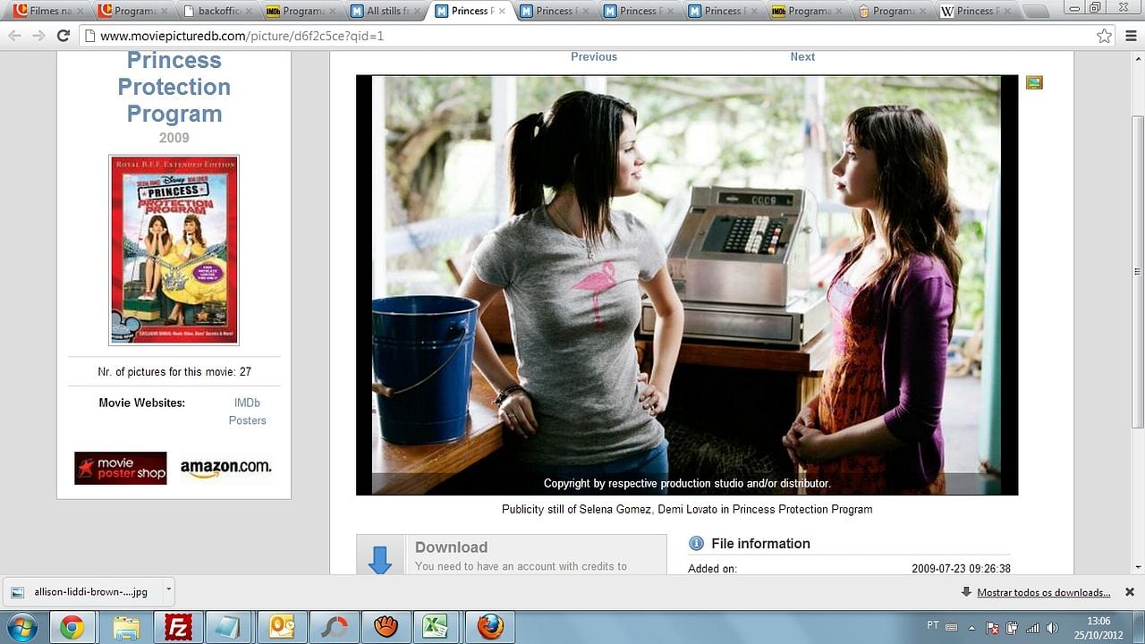Click the Princess Protection Program poster thumbnail
The image size is (1145, 644).
click(x=174, y=250)
